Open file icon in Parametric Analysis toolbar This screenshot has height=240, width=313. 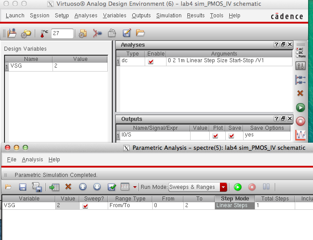click(8, 187)
